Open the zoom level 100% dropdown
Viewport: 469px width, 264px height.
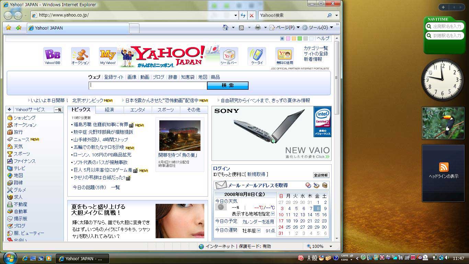[x=331, y=246]
